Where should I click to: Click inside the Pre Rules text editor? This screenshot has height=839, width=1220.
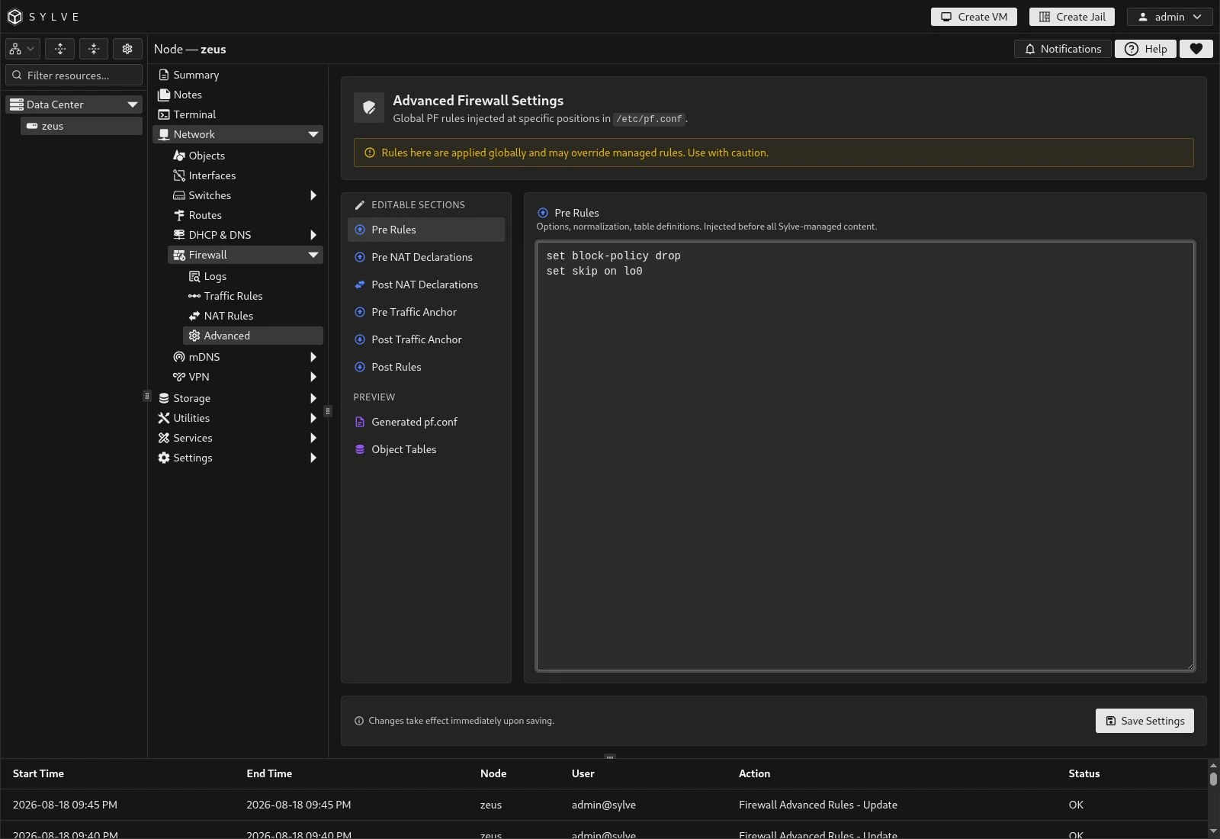click(x=865, y=456)
